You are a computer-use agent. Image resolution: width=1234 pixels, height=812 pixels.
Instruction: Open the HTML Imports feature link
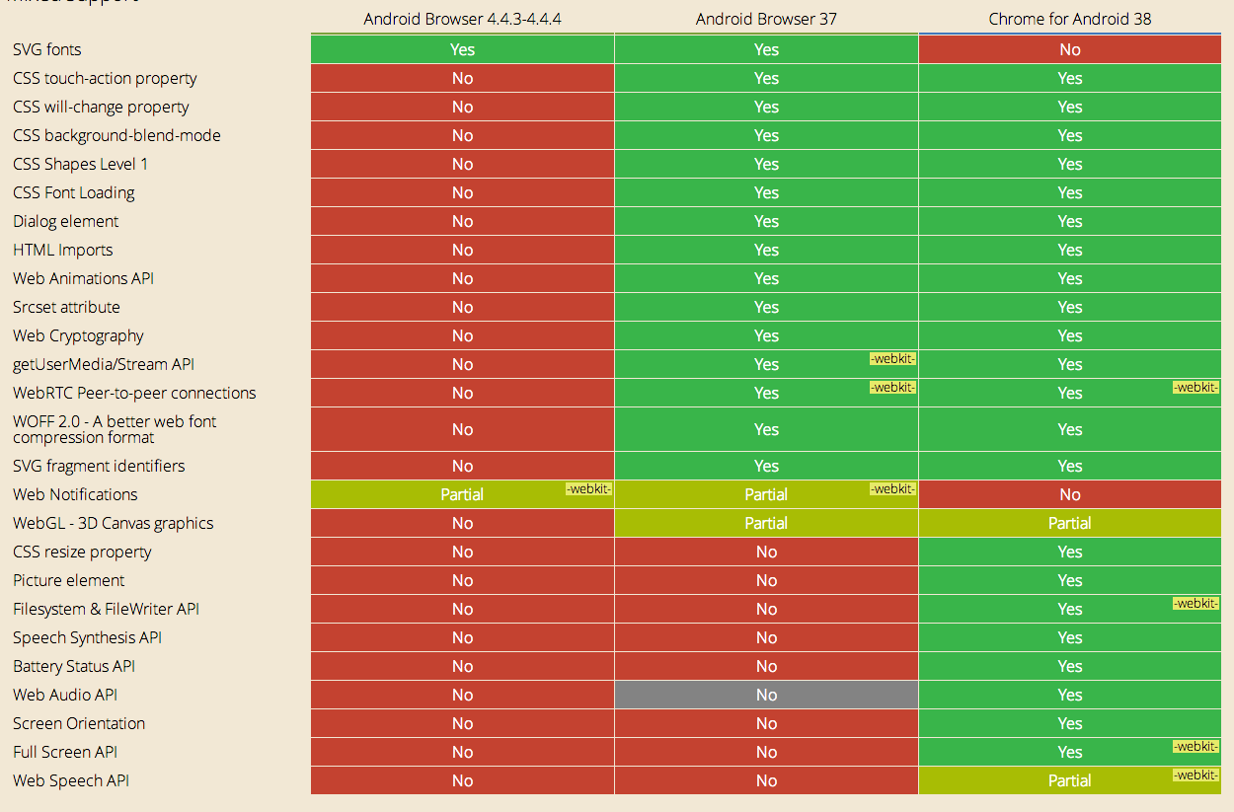63,250
